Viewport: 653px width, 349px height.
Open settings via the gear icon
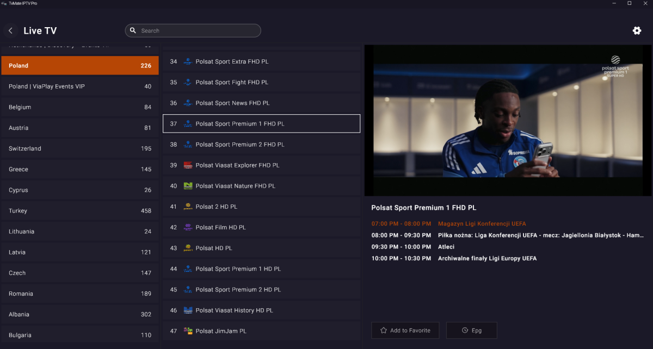pos(637,31)
